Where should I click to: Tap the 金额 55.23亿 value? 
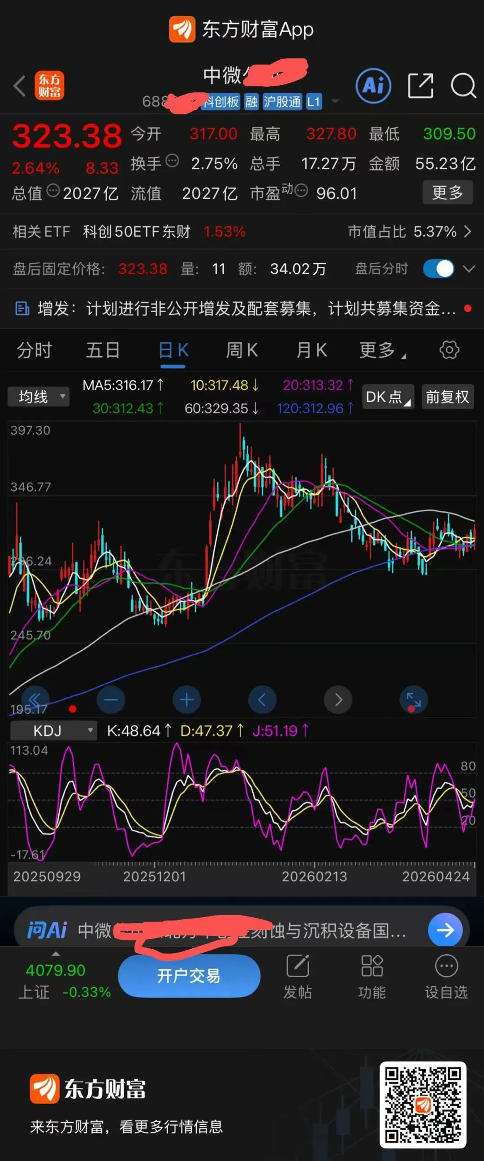[445, 164]
